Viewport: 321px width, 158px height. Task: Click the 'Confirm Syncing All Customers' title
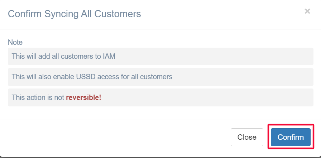[x=74, y=14]
